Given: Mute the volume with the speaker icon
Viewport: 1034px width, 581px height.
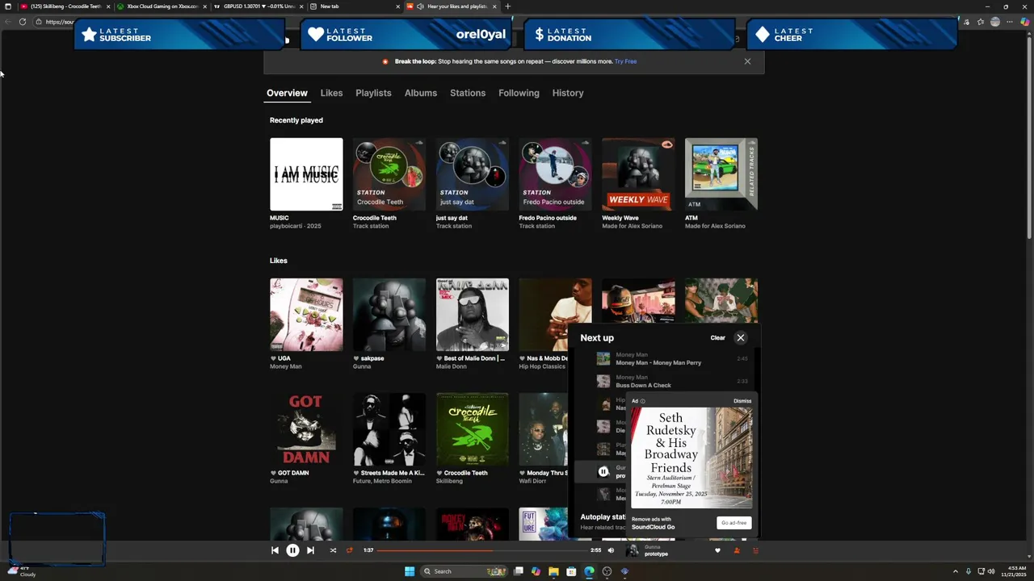Looking at the screenshot, I should click(611, 550).
